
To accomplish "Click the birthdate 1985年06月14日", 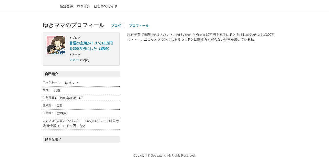I will [x=71, y=98].
